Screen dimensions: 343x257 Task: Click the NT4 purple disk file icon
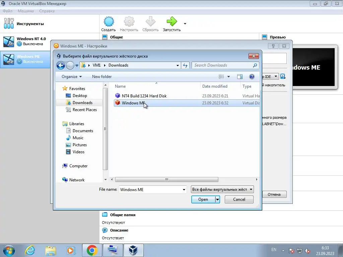click(x=118, y=95)
